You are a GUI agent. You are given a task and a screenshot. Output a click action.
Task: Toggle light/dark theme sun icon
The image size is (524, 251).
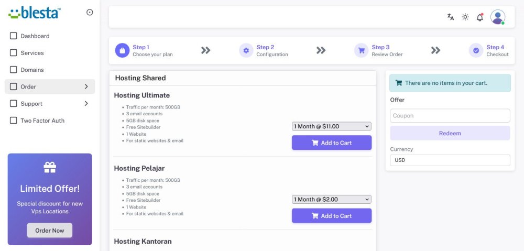(x=465, y=17)
